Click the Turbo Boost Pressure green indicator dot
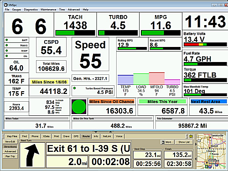This screenshot has width=228, height=171. (x=74, y=88)
